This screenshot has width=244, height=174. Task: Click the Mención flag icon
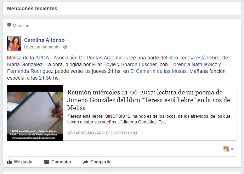[x=9, y=25]
